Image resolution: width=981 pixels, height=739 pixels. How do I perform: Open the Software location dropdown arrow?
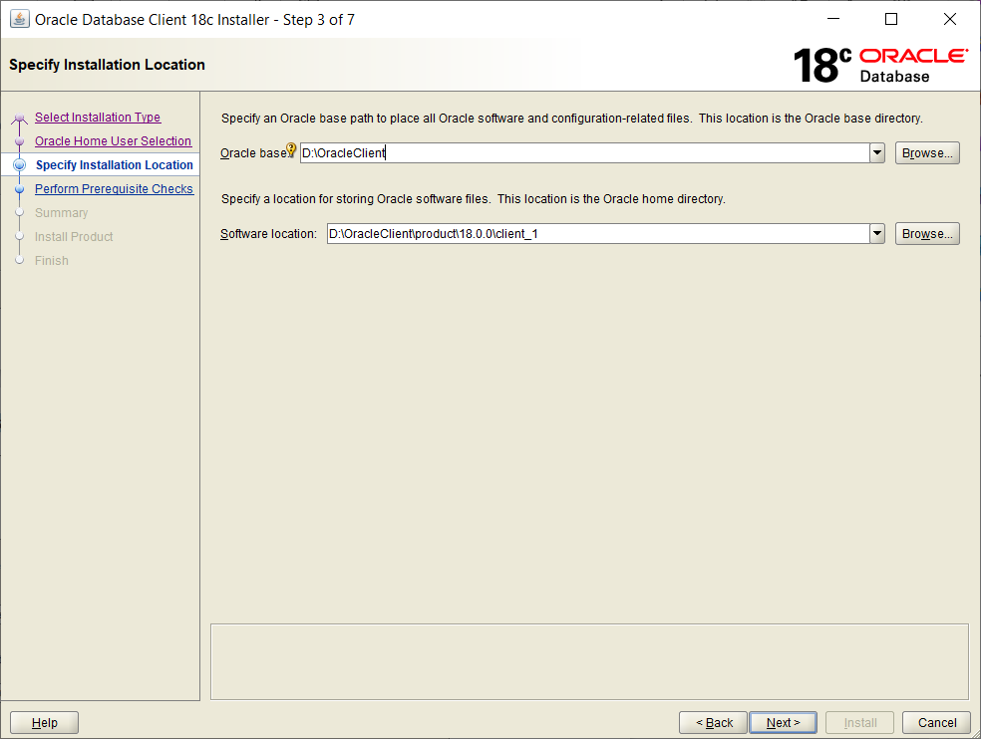coord(877,234)
